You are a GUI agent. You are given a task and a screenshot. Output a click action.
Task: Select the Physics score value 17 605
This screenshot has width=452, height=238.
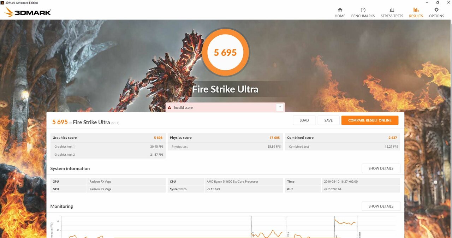click(275, 138)
